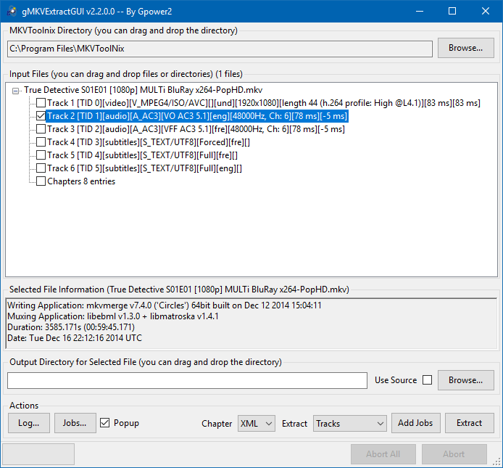
Task: Click the Writing Application info line
Action: pos(165,305)
